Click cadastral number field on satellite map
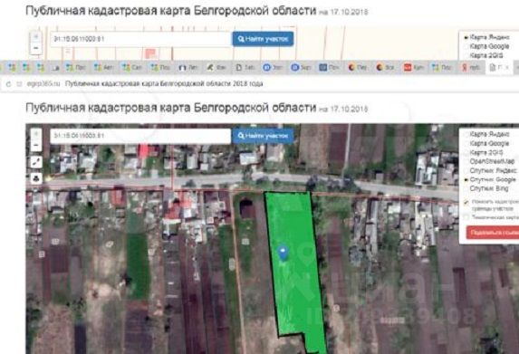This screenshot has height=354, width=519. pyautogui.click(x=140, y=136)
